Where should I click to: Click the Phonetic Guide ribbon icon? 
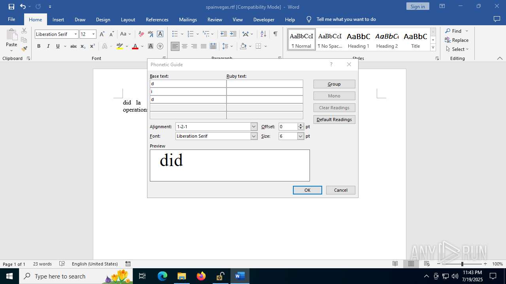point(151,34)
